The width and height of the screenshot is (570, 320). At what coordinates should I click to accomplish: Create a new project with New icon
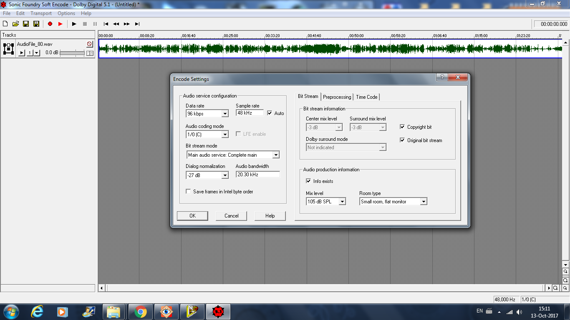(x=5, y=24)
